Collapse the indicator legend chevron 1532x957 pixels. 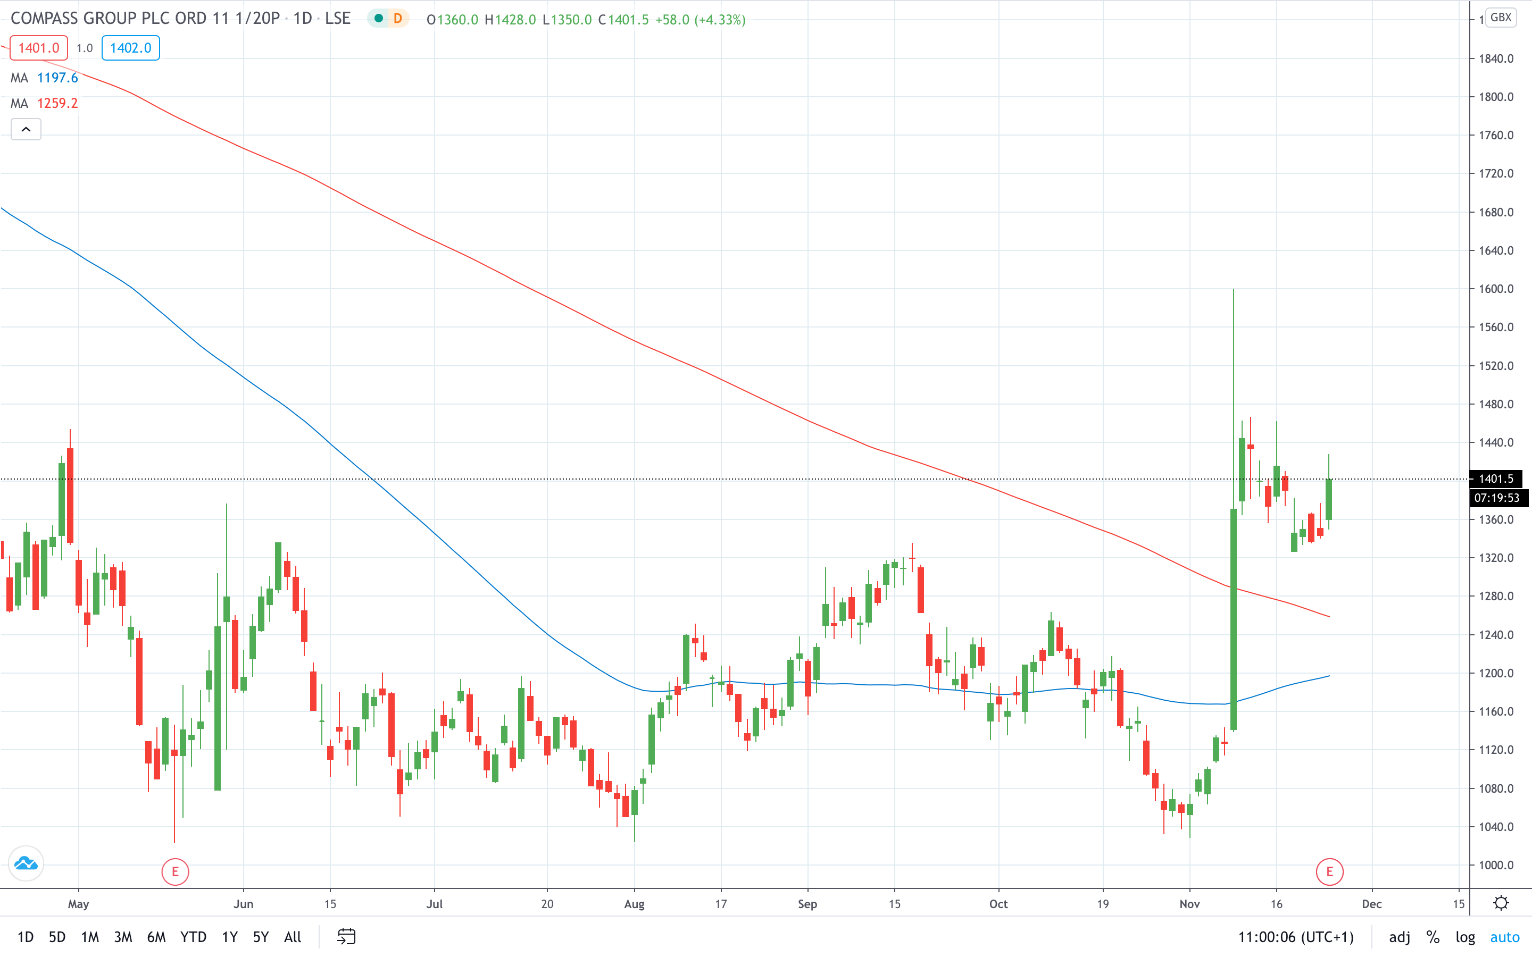point(26,129)
